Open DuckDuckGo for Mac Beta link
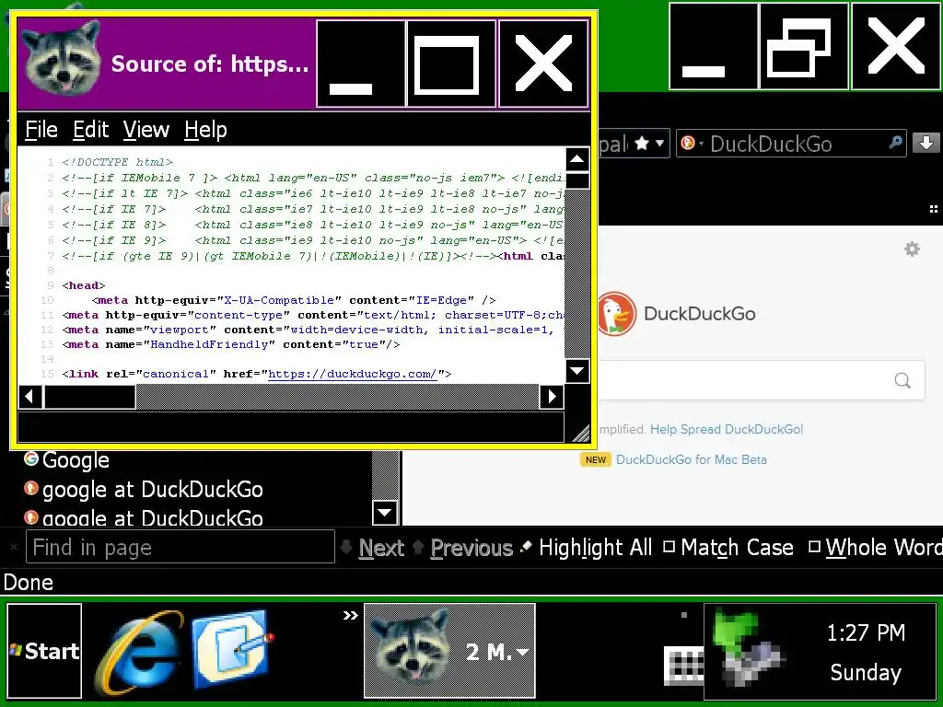943x707 pixels. pos(691,460)
